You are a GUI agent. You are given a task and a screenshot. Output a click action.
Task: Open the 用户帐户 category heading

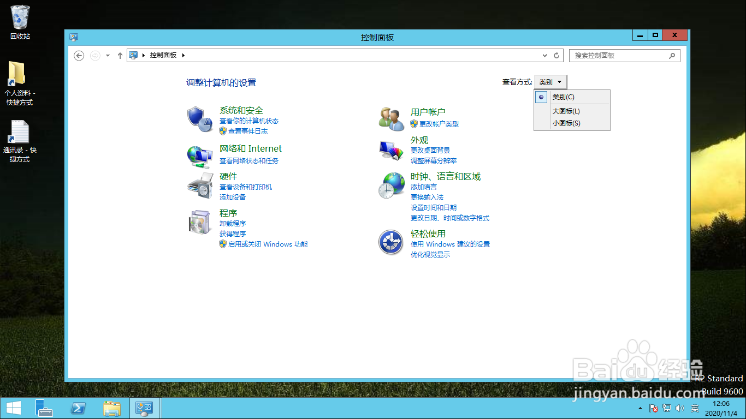pyautogui.click(x=428, y=112)
